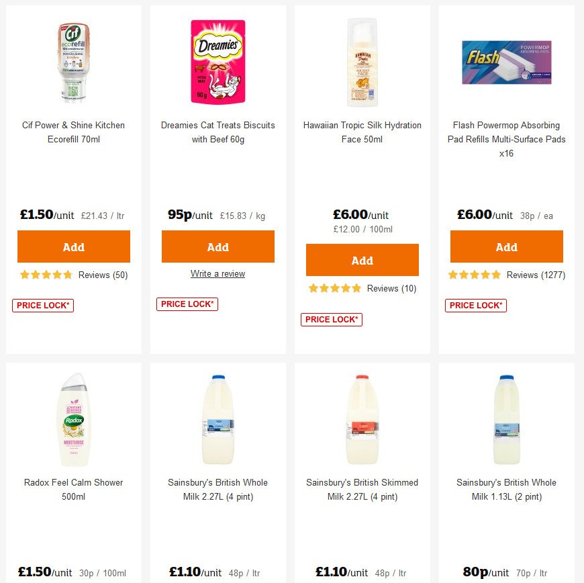Screen dimensions: 584x583
Task: Open the Sainsbury's British Whole Milk 4 pint page
Action: (x=217, y=489)
